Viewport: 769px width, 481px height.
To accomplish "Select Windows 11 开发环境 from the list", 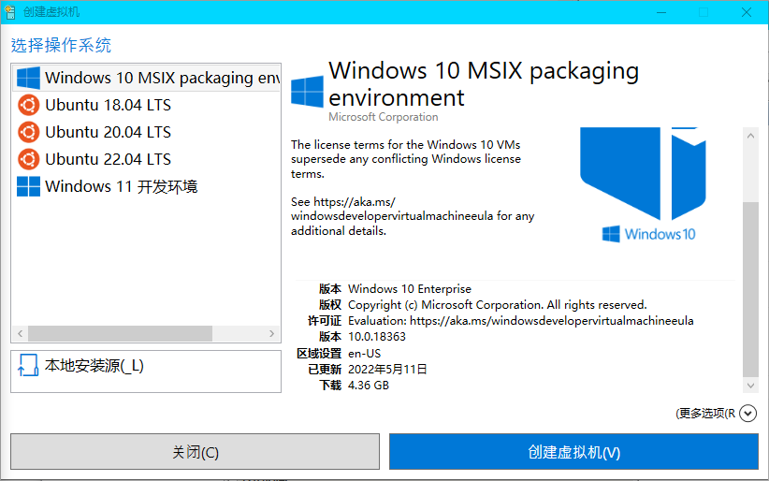I will click(146, 186).
